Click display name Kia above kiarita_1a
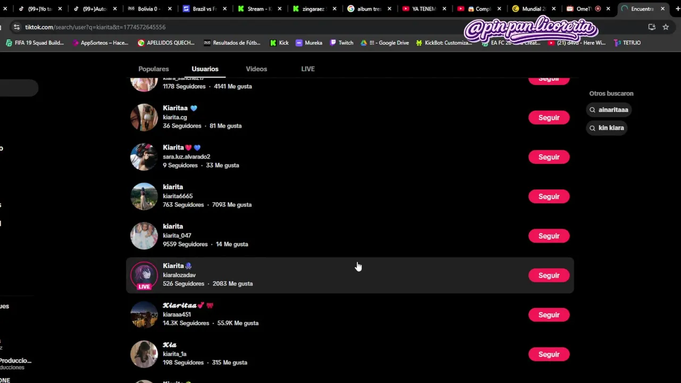Viewport: 681px width, 383px height. tap(170, 345)
